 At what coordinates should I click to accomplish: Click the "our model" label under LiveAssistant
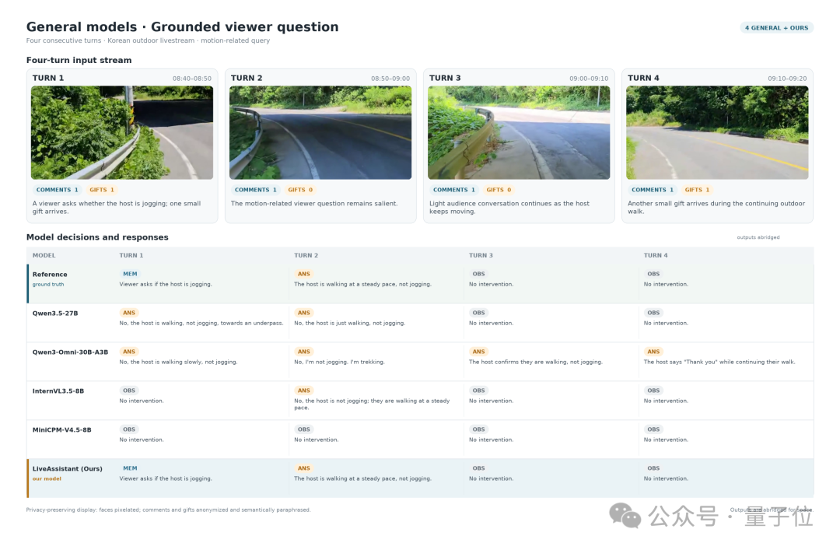47,478
